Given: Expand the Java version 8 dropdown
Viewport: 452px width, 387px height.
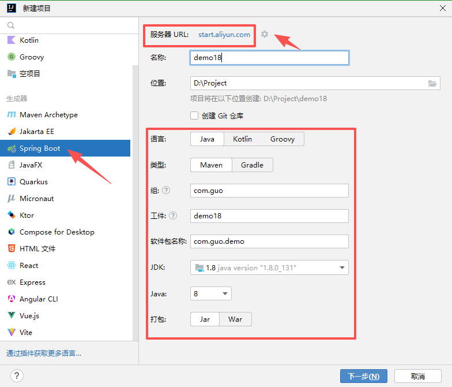Looking at the screenshot, I should (x=211, y=293).
